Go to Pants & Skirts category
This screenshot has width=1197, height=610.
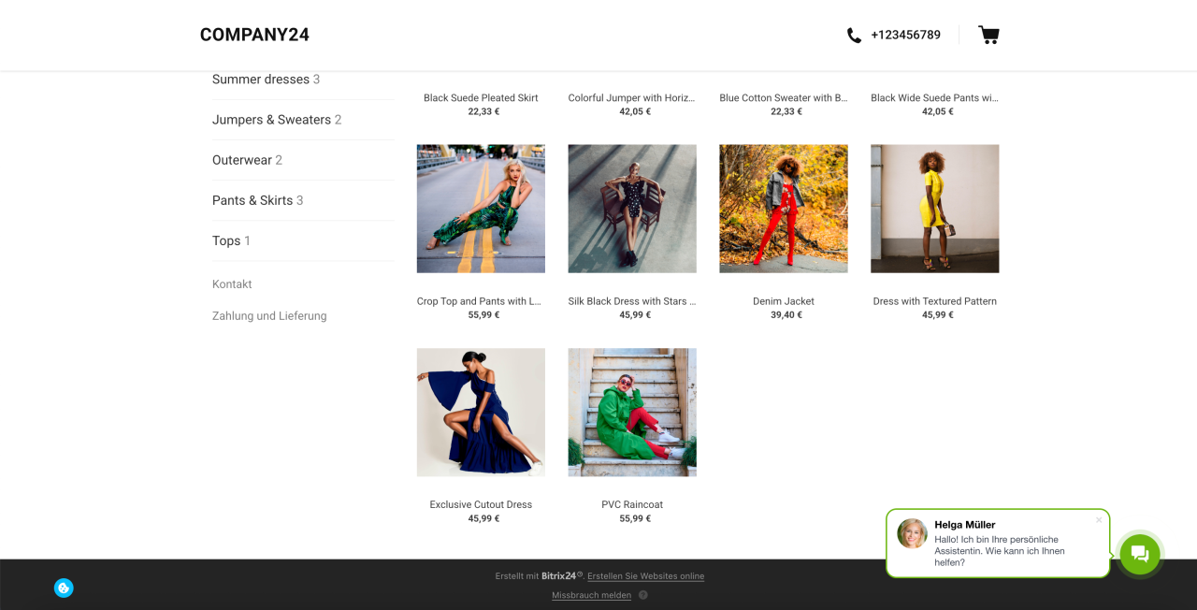[257, 200]
